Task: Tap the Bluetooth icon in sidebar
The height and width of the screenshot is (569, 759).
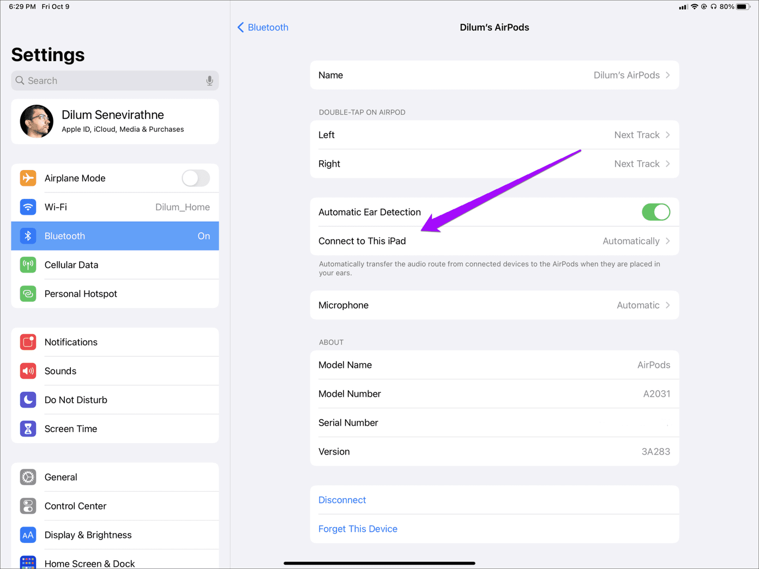Action: [28, 236]
